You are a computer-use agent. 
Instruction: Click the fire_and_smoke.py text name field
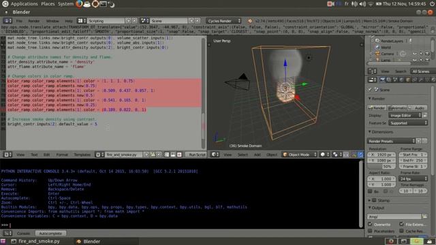tap(124, 154)
